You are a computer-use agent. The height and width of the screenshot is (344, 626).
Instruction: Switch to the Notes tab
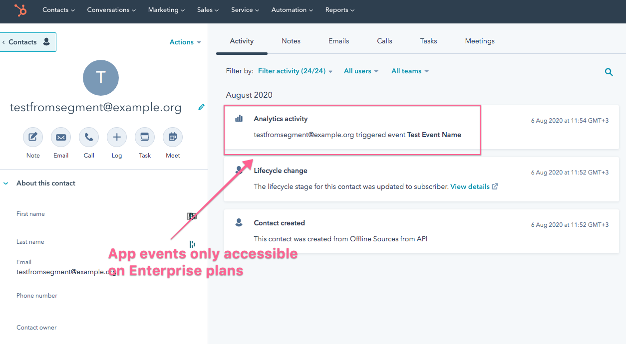coord(291,41)
